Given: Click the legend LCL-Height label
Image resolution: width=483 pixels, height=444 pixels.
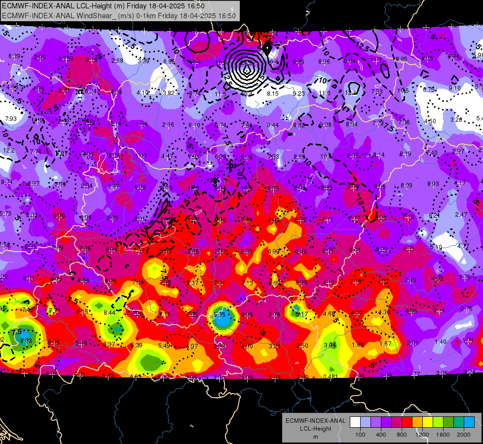Looking at the screenshot, I should (x=316, y=429).
